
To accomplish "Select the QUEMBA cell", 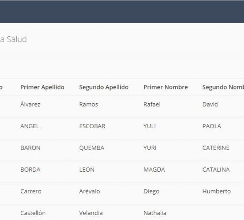I will (92, 148).
